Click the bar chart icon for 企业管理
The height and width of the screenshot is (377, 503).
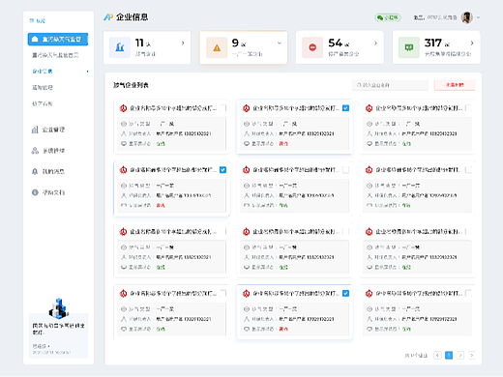coord(35,130)
